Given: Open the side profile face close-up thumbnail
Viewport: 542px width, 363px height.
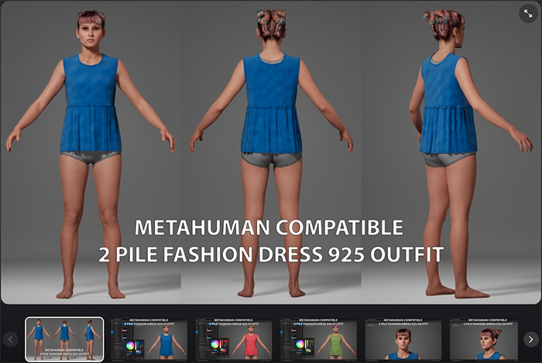Looking at the screenshot, I should point(488,339).
